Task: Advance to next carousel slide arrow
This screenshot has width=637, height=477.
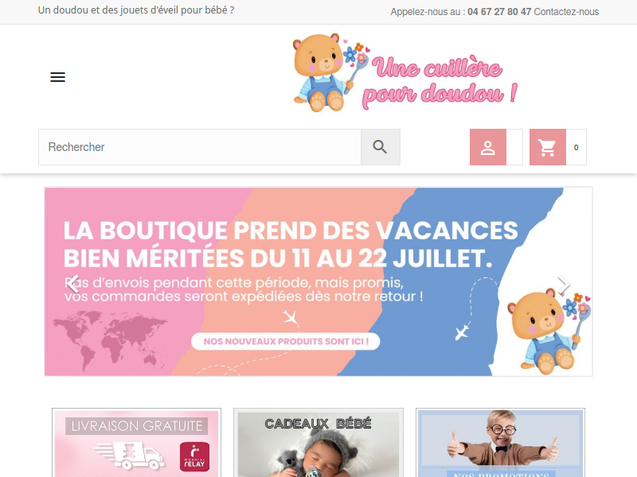Action: click(x=564, y=284)
